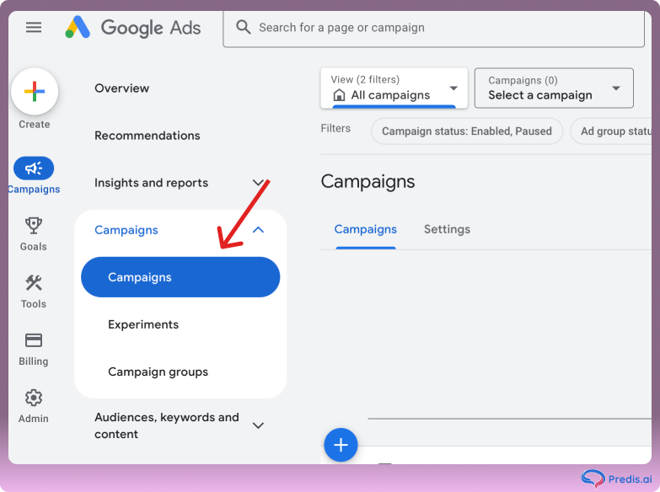Open Recommendations page

pyautogui.click(x=148, y=136)
